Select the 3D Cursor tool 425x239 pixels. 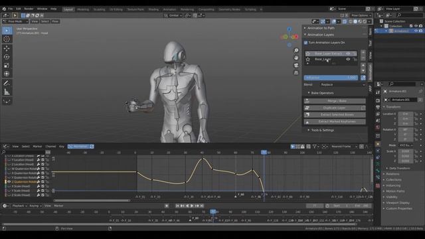[x=7, y=39]
